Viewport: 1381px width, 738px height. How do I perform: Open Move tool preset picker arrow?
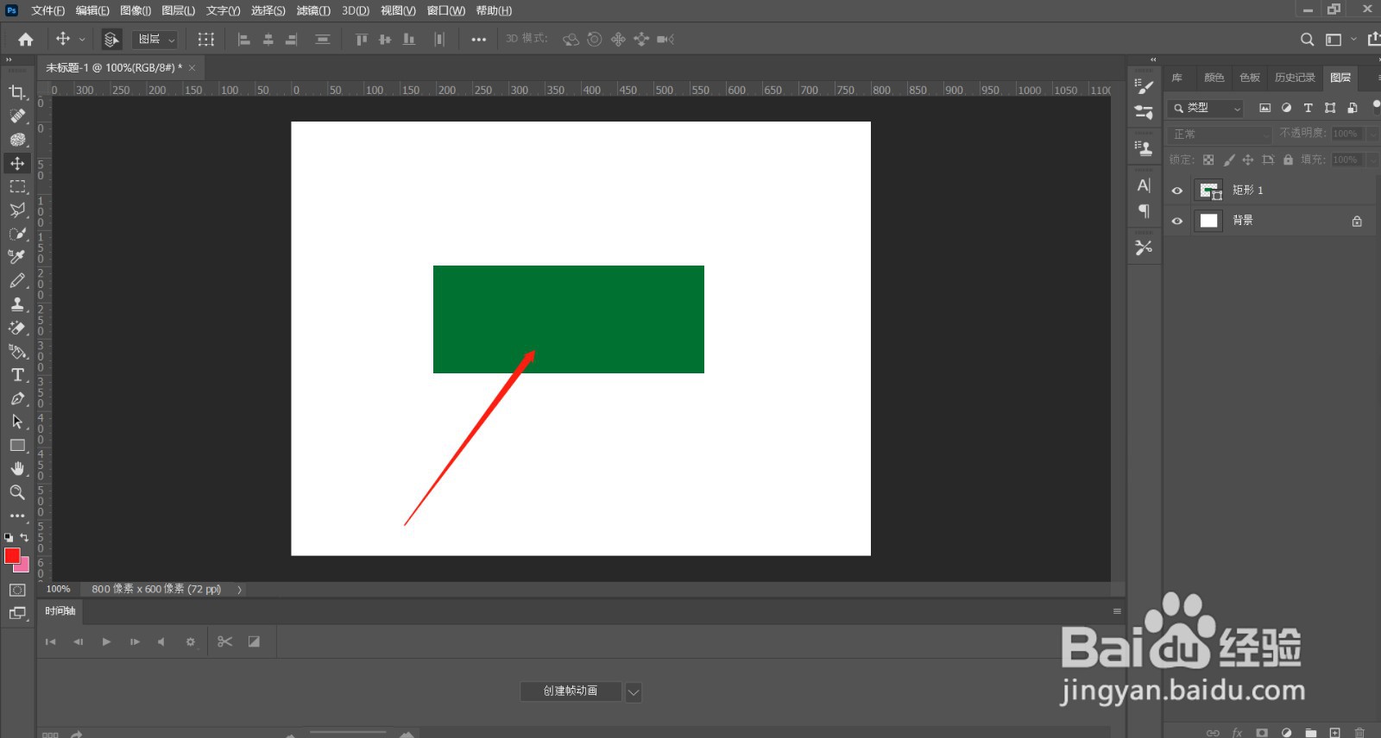83,40
